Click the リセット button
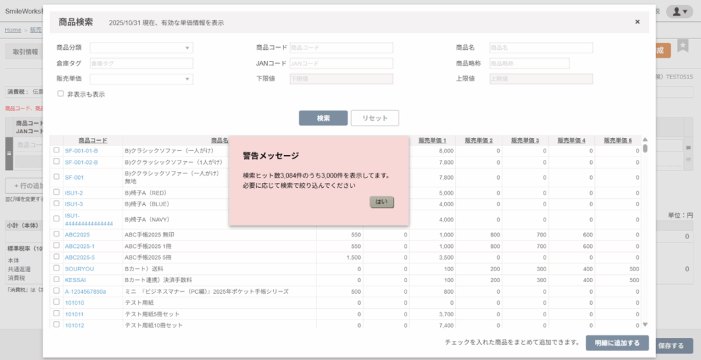The height and width of the screenshot is (360, 701). pyautogui.click(x=375, y=118)
